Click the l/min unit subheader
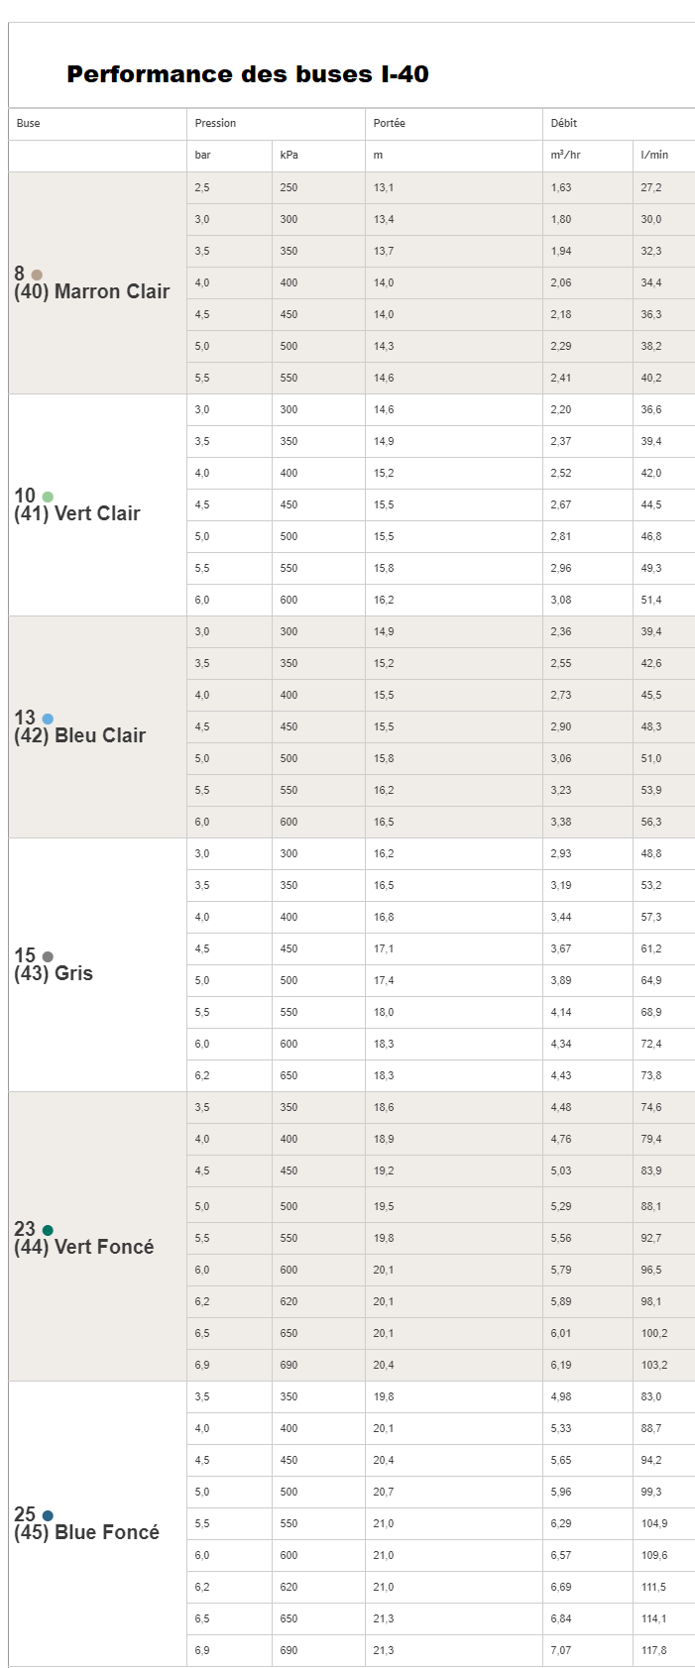Viewport: 695px width, 1668px height. pyautogui.click(x=654, y=155)
